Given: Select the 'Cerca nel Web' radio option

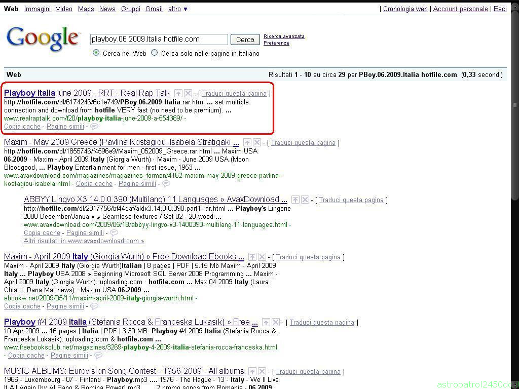Looking at the screenshot, I should [96, 53].
